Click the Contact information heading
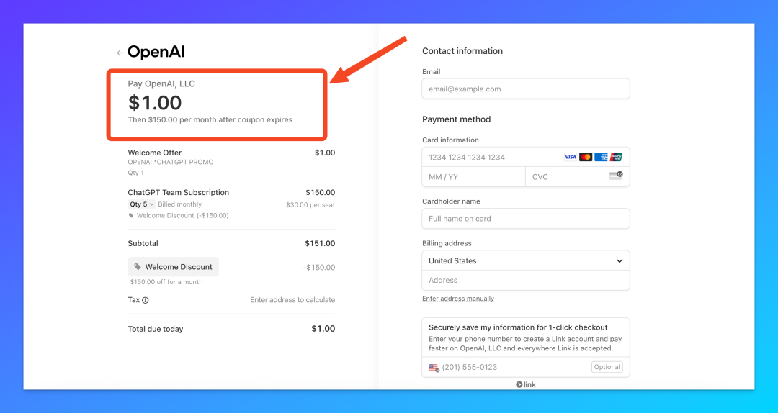Image resolution: width=778 pixels, height=413 pixels. (462, 51)
